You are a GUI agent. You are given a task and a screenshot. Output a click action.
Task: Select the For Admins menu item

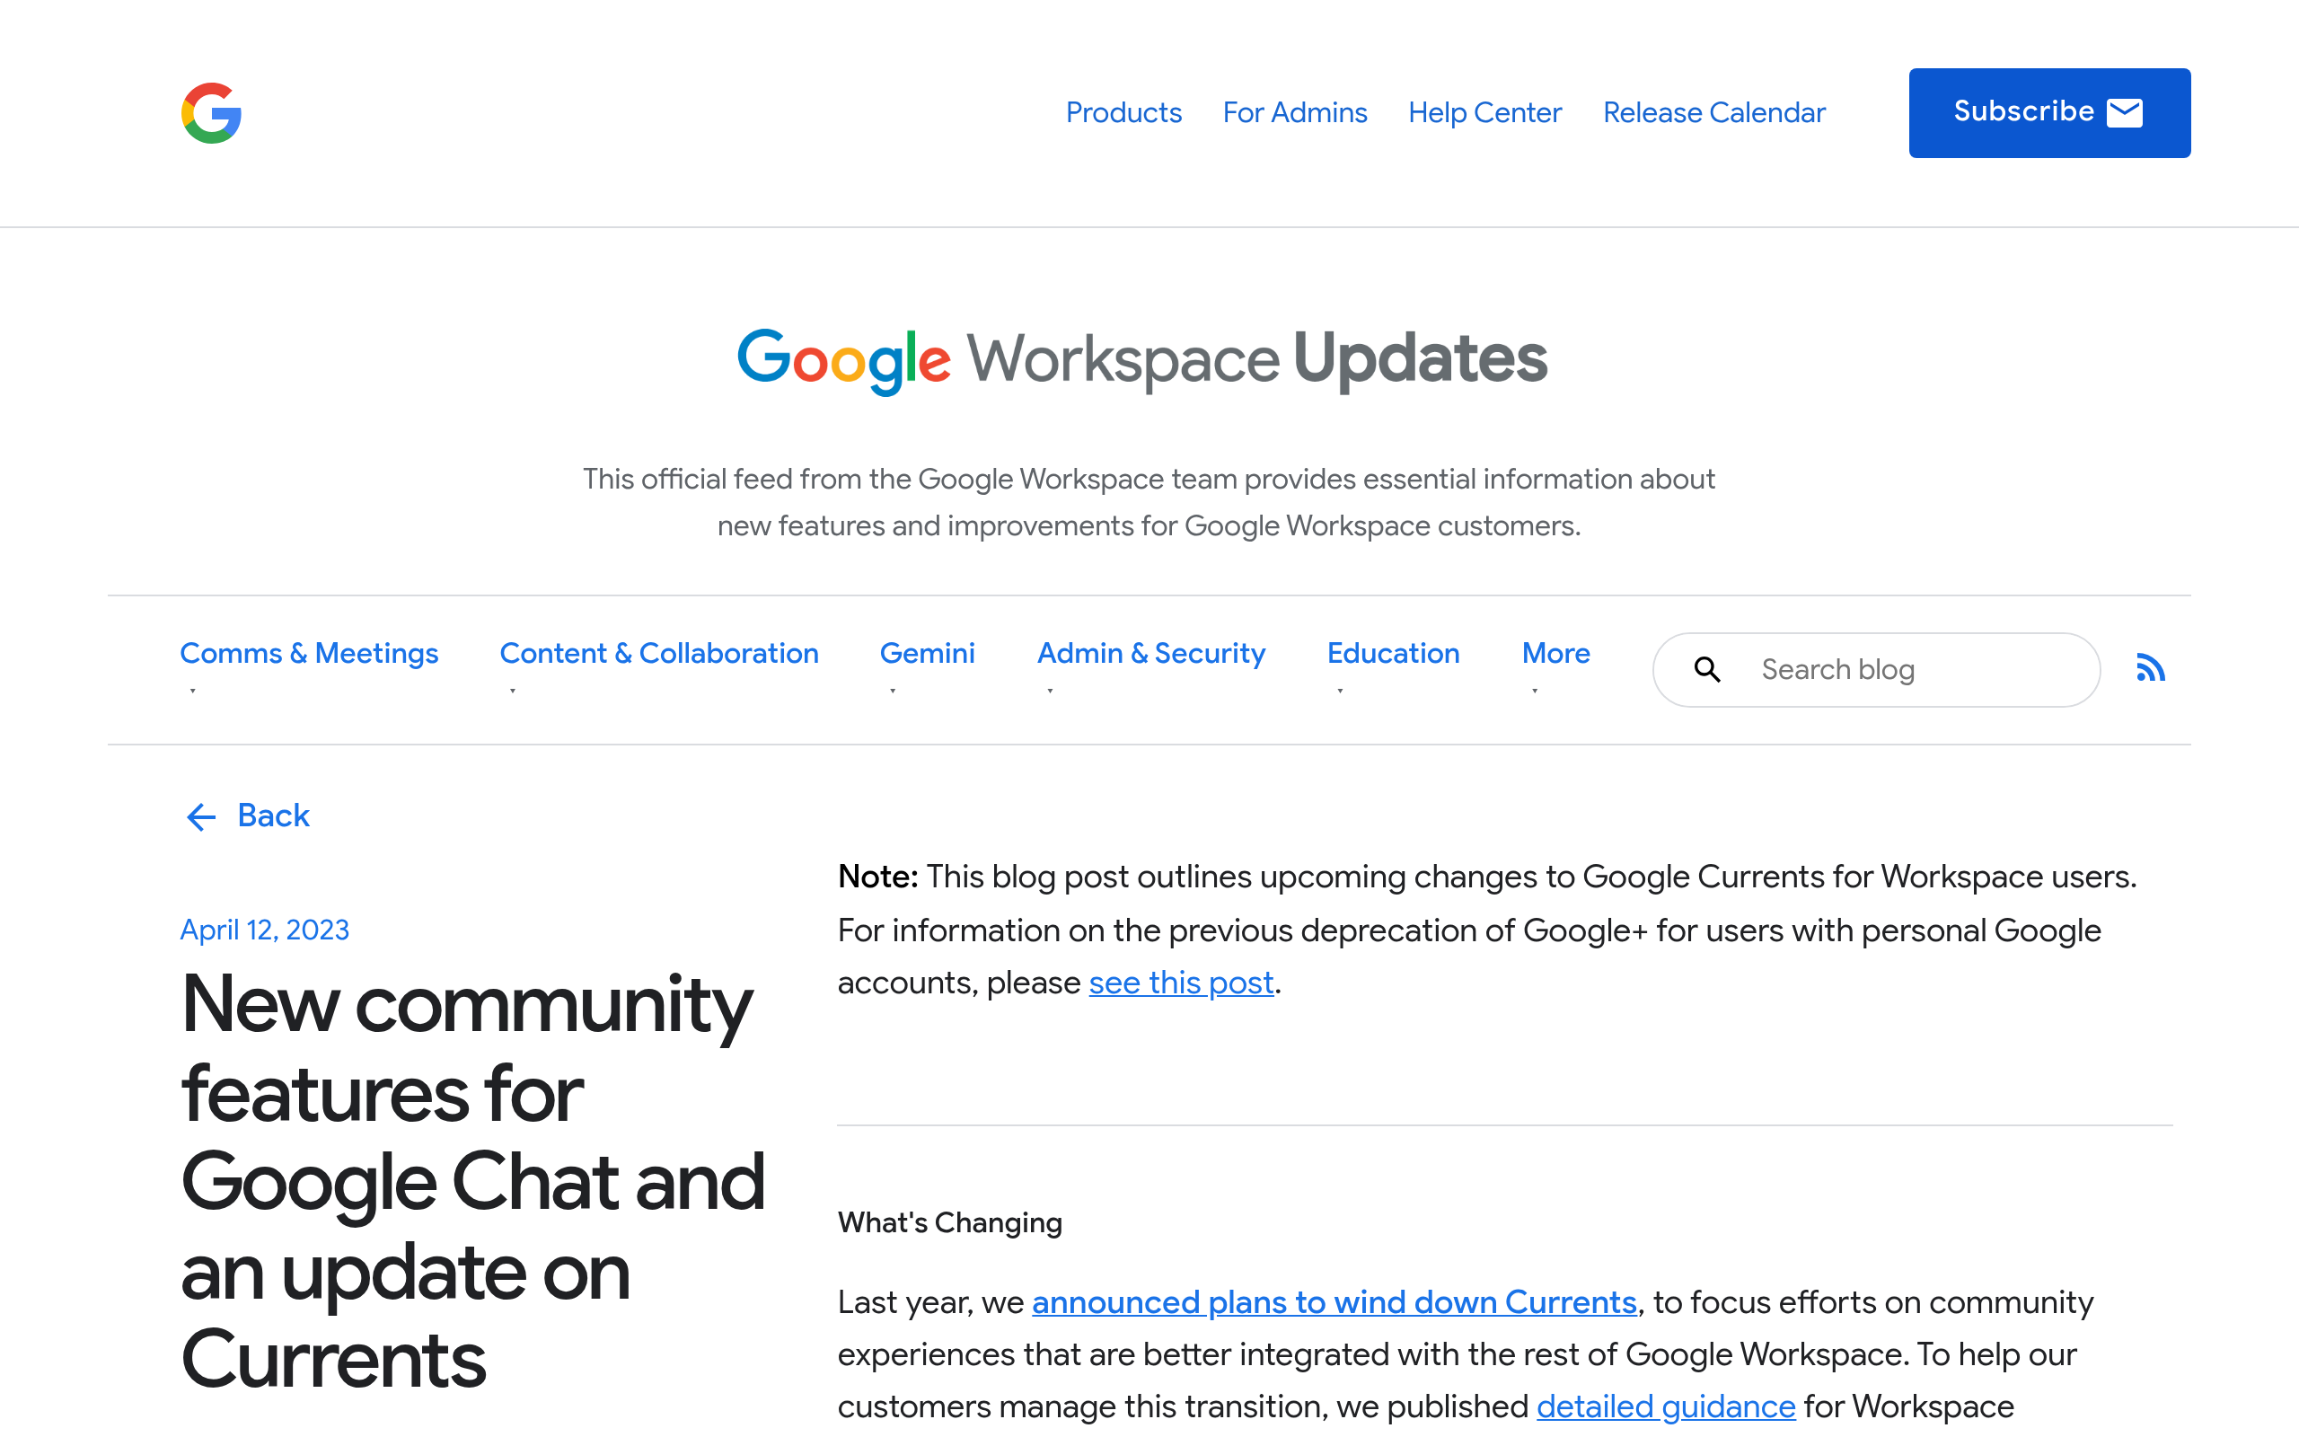tap(1294, 113)
